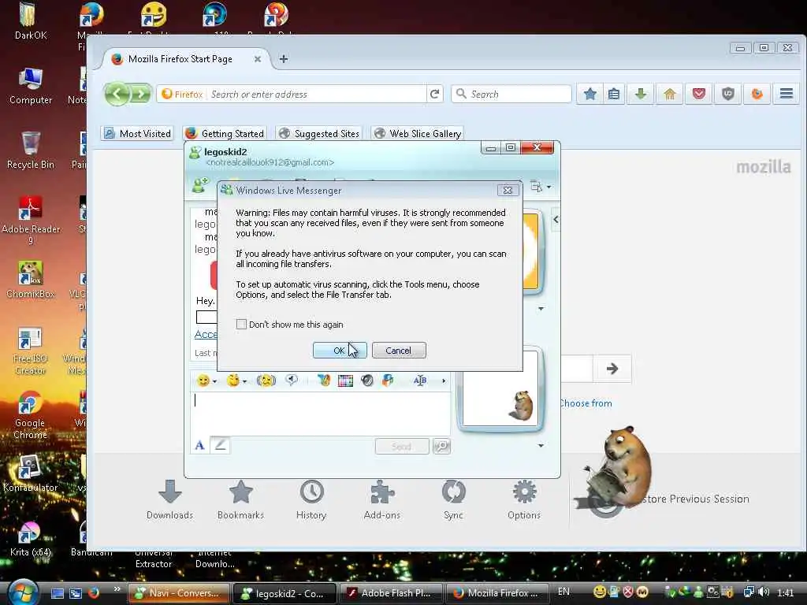Open Web Slice Gallery bookmark
Image resolution: width=807 pixels, height=605 pixels.
418,133
